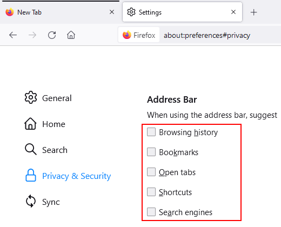Click the Home house icon in sidebar

[x=30, y=124]
